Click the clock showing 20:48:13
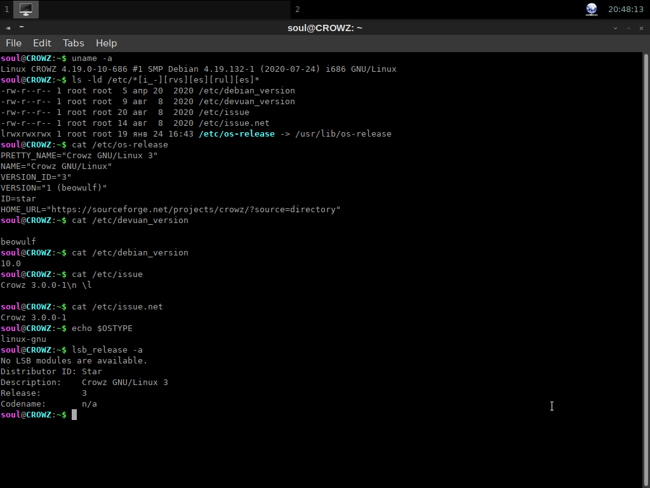Image resolution: width=650 pixels, height=488 pixels. tap(625, 9)
